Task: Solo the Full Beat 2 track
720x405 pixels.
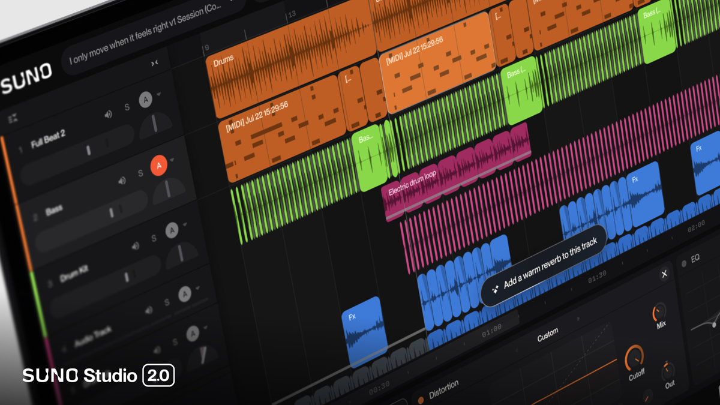Action: point(127,107)
